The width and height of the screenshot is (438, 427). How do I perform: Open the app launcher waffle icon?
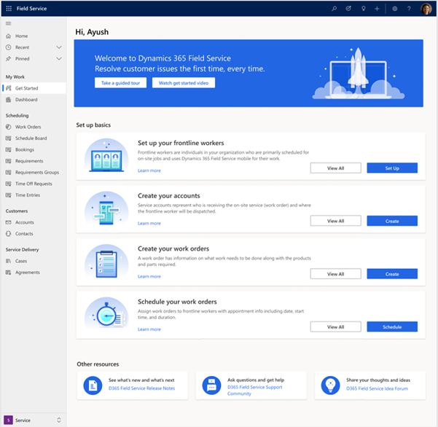point(9,8)
